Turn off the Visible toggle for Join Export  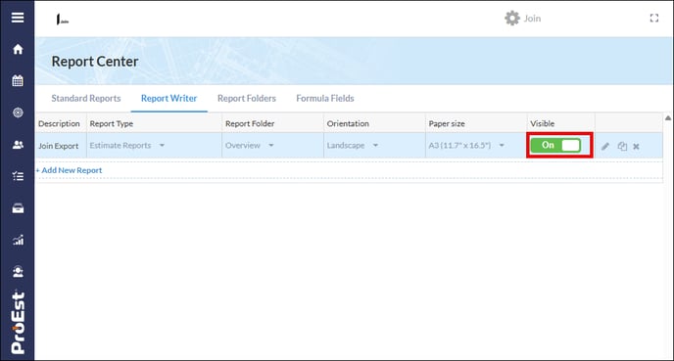coord(555,145)
